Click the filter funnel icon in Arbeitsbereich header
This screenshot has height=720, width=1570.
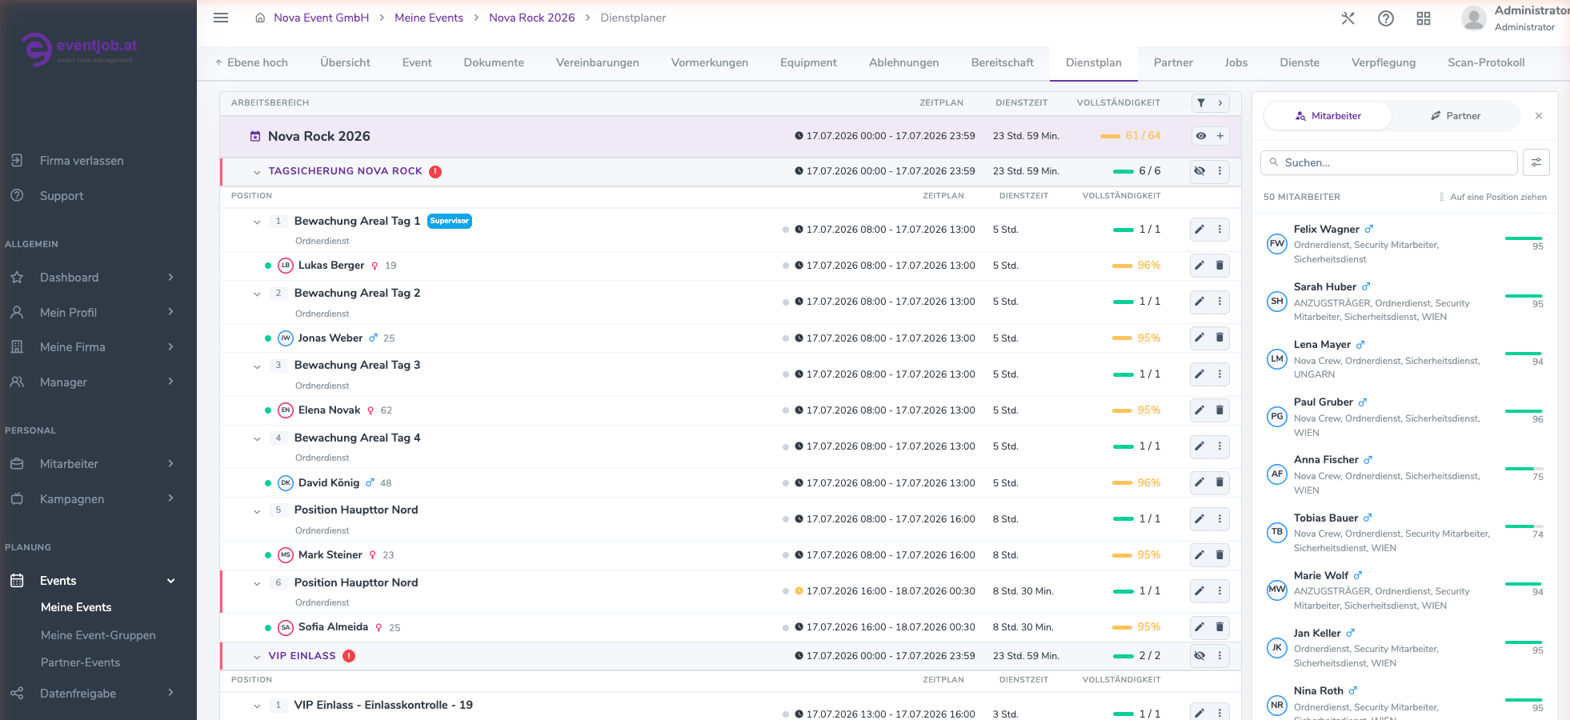point(1201,102)
